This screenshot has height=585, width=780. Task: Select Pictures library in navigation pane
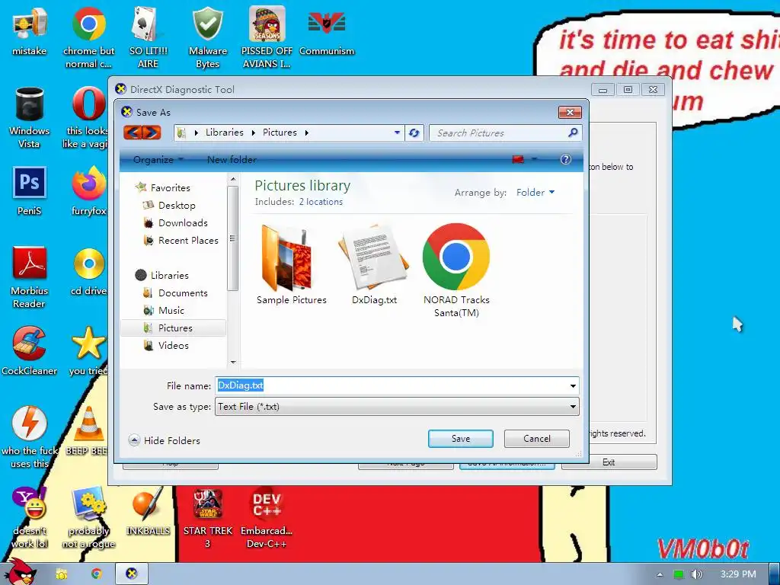point(173,328)
